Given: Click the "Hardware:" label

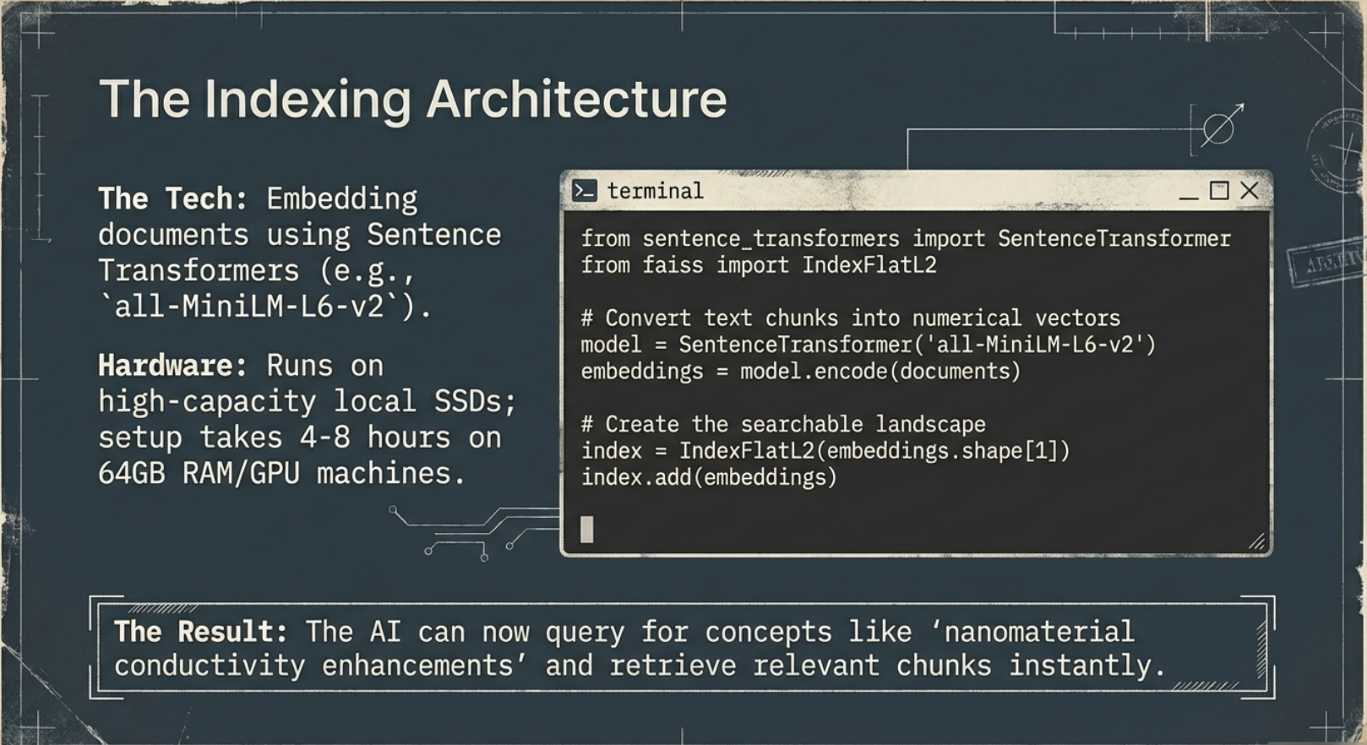Looking at the screenshot, I should (x=172, y=366).
